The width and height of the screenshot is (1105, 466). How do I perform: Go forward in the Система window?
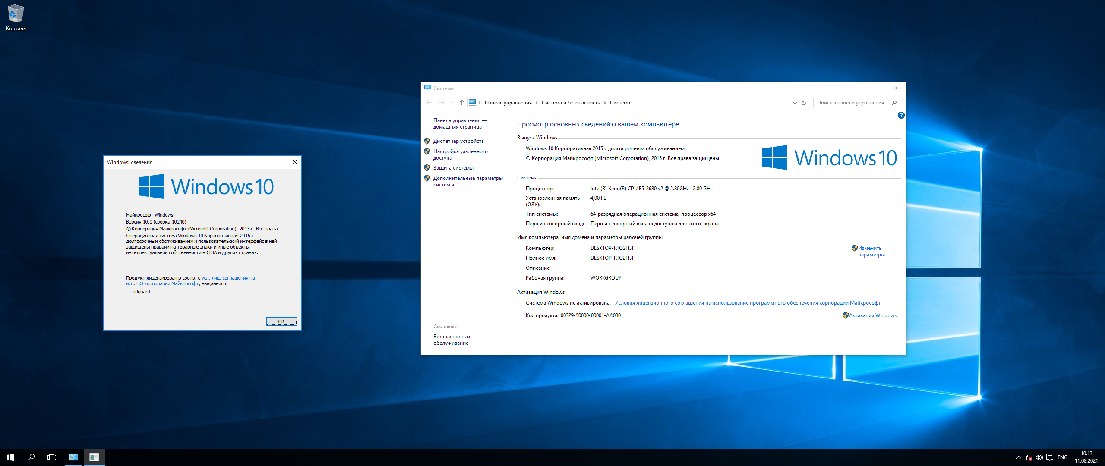tap(442, 103)
